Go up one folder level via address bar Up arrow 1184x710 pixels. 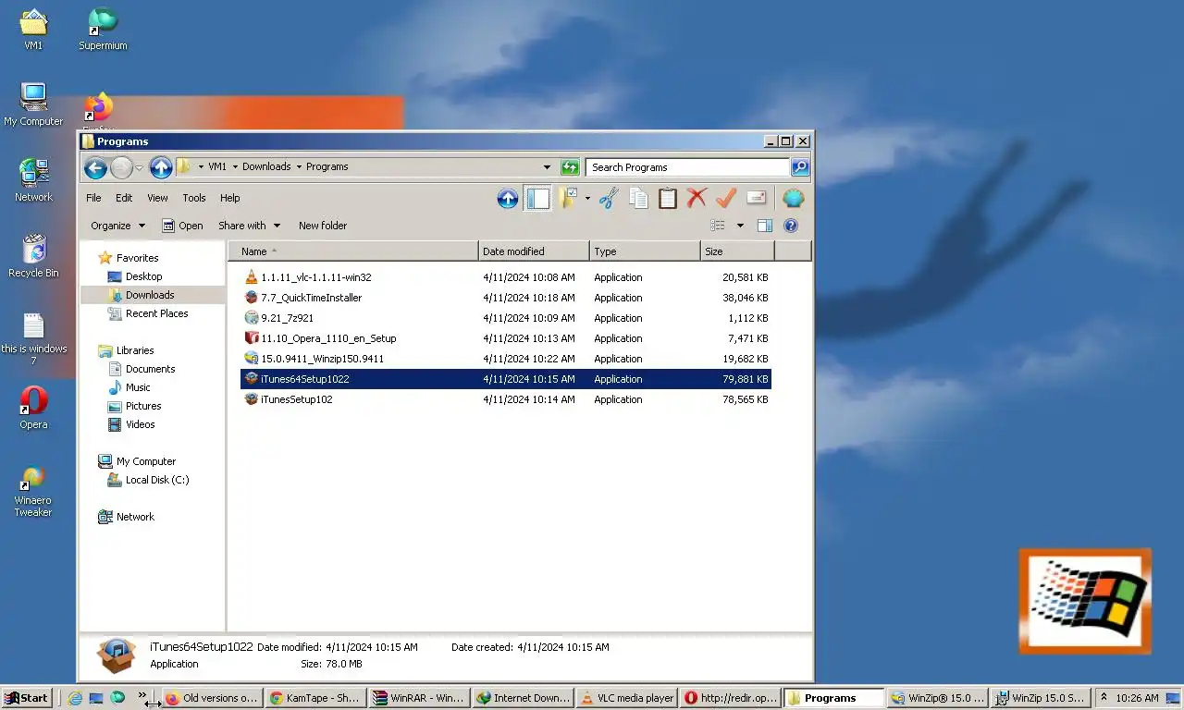click(x=161, y=167)
